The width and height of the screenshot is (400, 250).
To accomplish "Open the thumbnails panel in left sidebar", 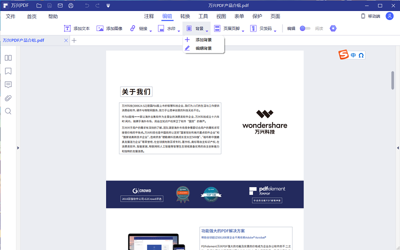I will click(8, 58).
